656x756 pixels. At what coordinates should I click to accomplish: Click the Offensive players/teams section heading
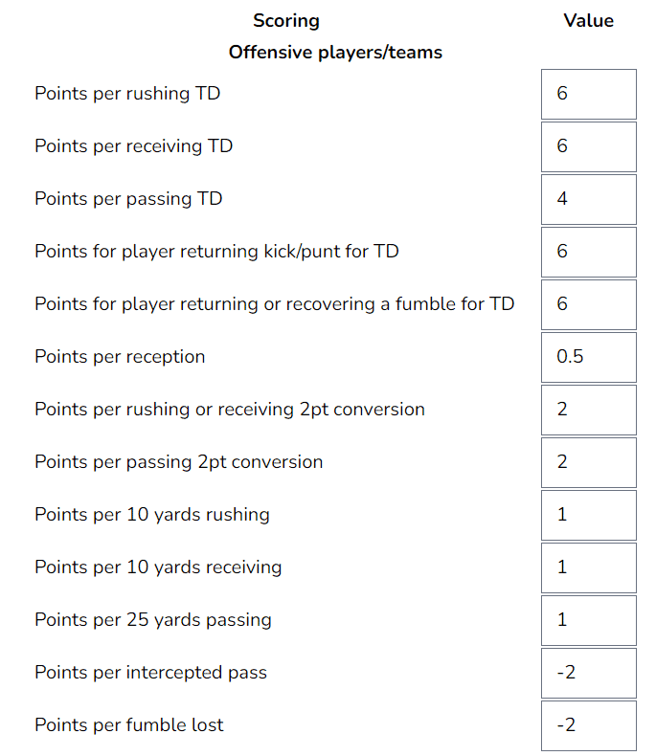(335, 52)
